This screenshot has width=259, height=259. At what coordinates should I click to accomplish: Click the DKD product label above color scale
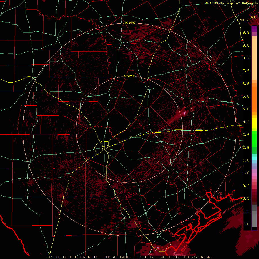click(x=253, y=17)
